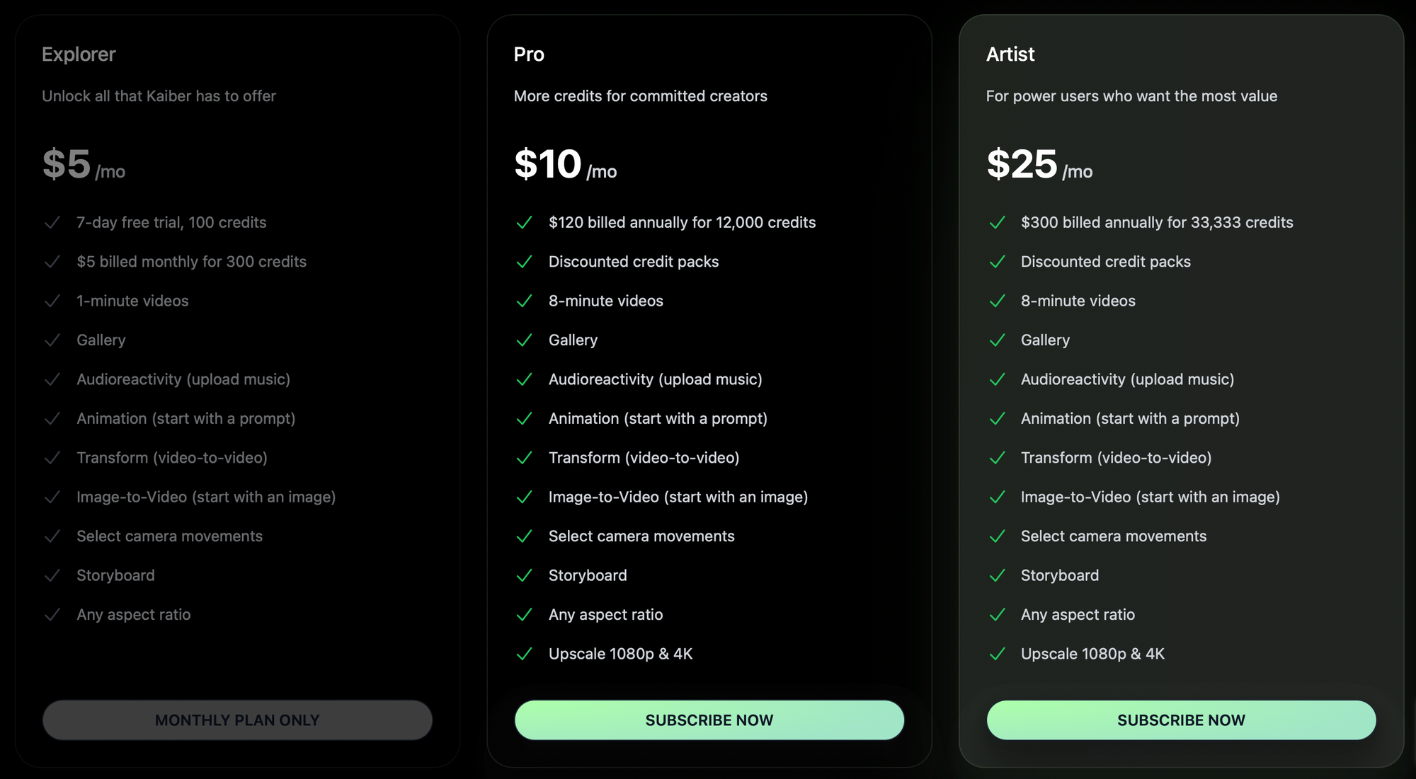Click checkmark next to Artist's Storyboard feature
This screenshot has width=1416, height=779.
(x=997, y=576)
